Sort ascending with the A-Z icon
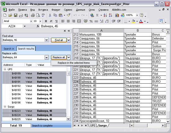Viewport: 171px width, 133px height. tap(105, 15)
